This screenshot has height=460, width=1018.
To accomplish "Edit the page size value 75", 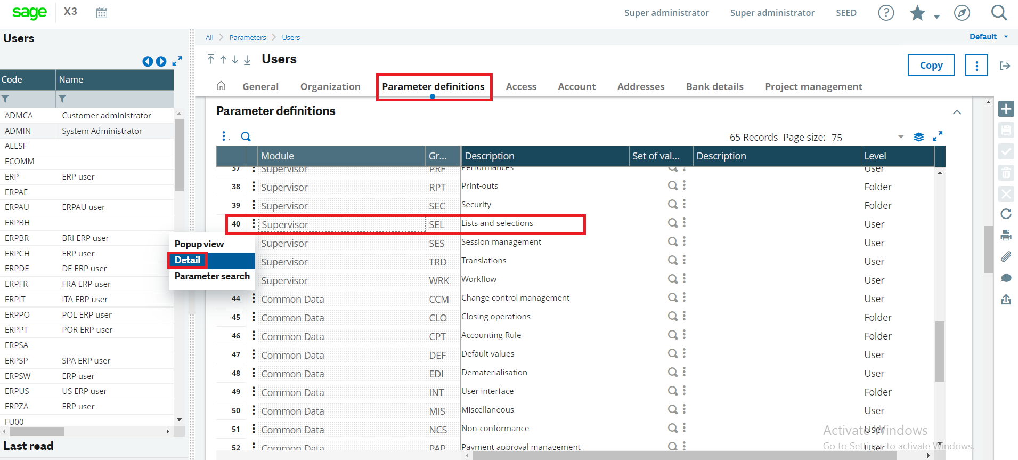I will (837, 138).
